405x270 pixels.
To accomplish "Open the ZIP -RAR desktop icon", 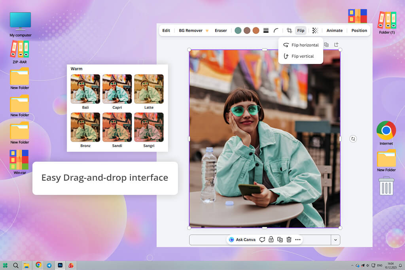I will [20, 52].
